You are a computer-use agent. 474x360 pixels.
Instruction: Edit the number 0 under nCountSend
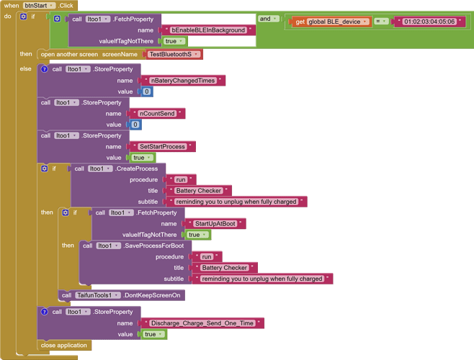point(135,125)
